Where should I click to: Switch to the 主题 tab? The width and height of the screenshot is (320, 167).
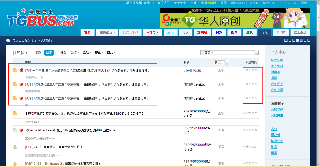coord(38,53)
